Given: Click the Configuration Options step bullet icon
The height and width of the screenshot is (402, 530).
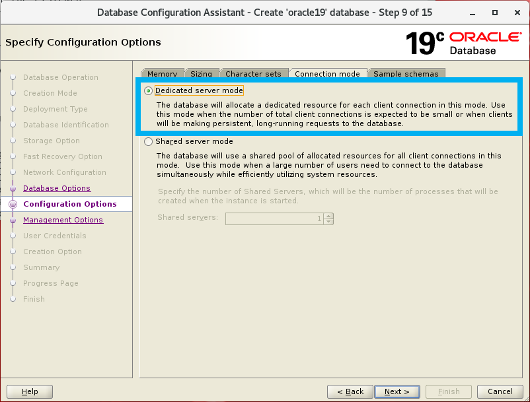Looking at the screenshot, I should (13, 204).
